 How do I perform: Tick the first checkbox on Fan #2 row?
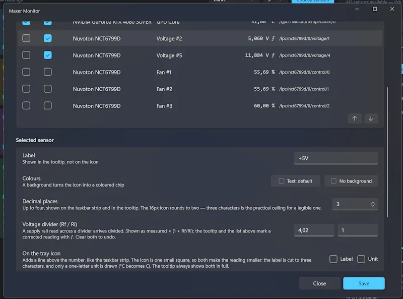click(26, 89)
